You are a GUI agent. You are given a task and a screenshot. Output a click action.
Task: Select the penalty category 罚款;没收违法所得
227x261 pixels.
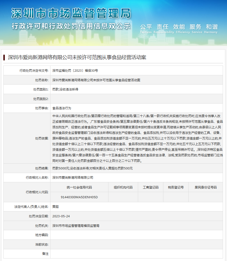65,89
